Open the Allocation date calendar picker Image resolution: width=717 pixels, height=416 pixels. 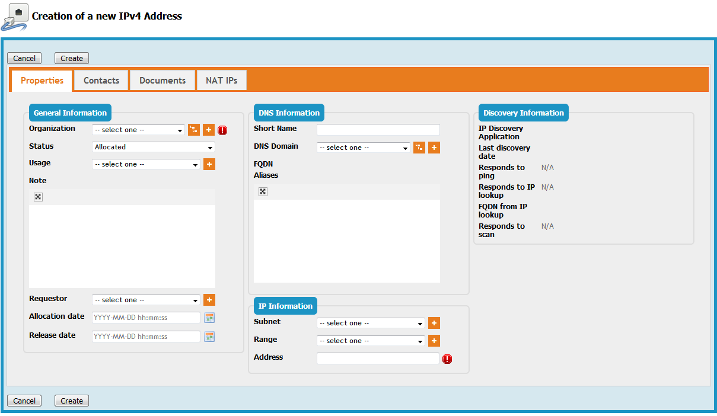point(209,318)
